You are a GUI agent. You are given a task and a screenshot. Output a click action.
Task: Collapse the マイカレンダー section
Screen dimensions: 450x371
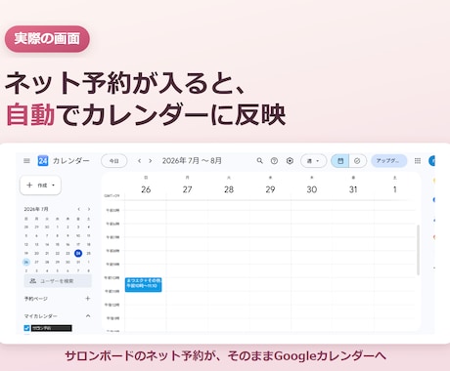[x=88, y=316]
